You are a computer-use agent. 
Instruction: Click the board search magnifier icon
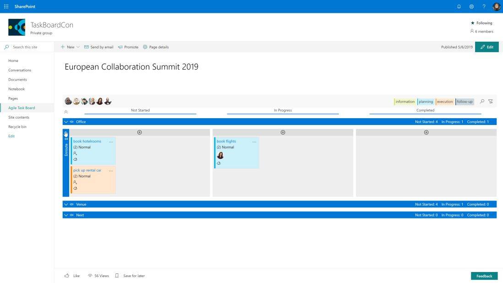pyautogui.click(x=482, y=102)
